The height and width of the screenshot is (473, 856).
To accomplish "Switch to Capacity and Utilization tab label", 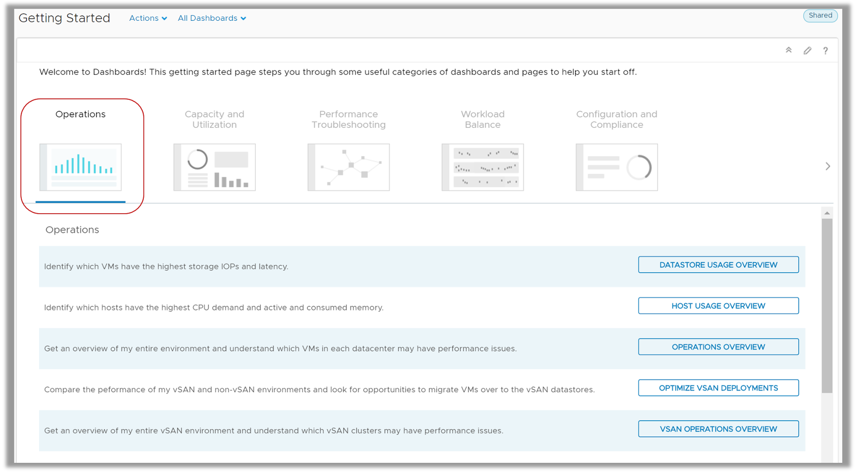I will (x=215, y=119).
